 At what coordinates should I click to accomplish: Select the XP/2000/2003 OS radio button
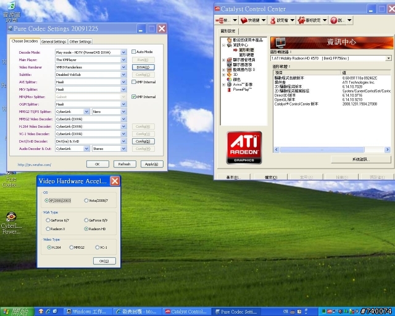coord(47,201)
